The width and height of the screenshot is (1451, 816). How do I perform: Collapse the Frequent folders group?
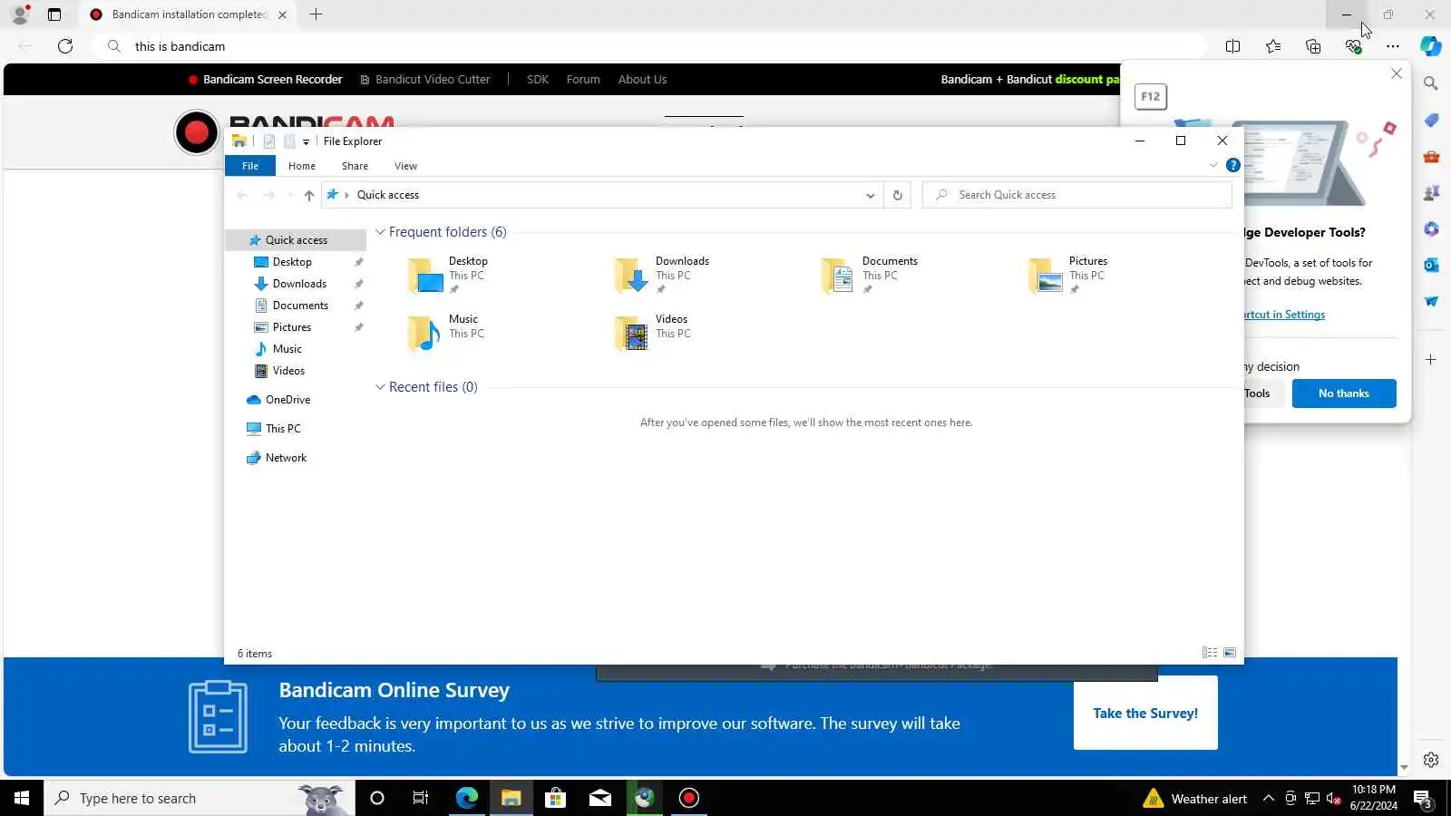(380, 232)
